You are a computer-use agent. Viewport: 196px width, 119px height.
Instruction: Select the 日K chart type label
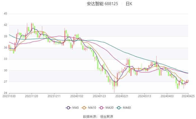tap(129, 4)
